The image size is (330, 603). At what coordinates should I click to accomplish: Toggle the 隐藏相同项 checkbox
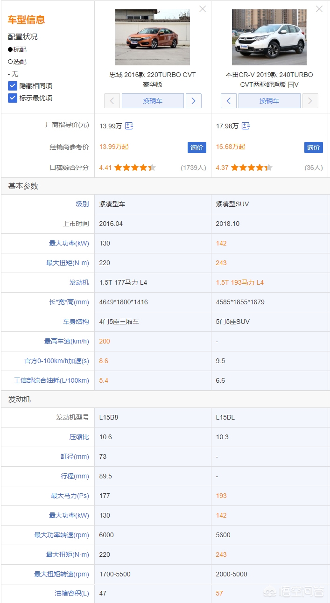(x=13, y=86)
